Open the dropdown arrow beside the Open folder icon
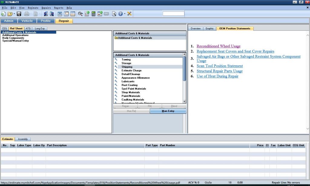This screenshot has width=310, height=186. (x=14, y=14)
